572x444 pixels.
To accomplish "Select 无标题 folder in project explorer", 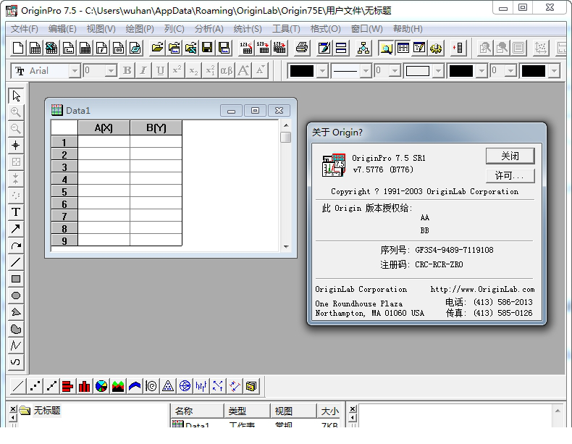I will point(46,411).
